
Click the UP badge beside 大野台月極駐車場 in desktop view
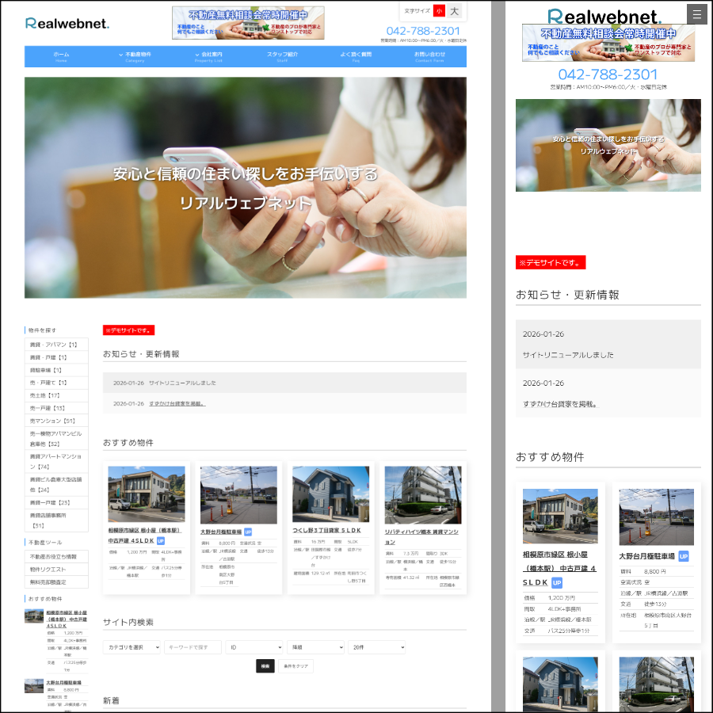pyautogui.click(x=248, y=532)
